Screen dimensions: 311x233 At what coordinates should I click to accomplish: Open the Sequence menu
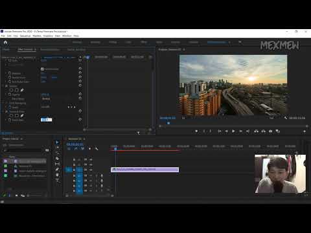25,36
